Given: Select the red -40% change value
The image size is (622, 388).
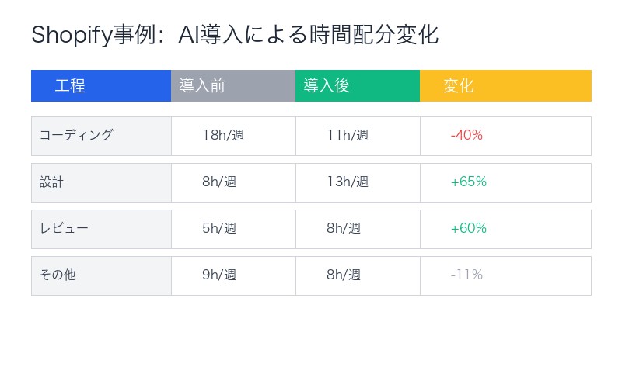Looking at the screenshot, I should [466, 136].
